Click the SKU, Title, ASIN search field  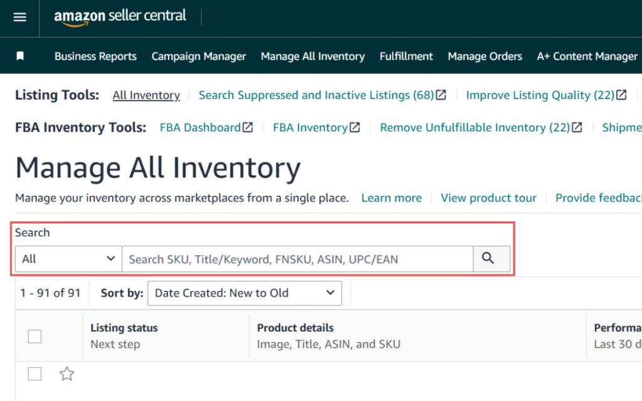[297, 259]
